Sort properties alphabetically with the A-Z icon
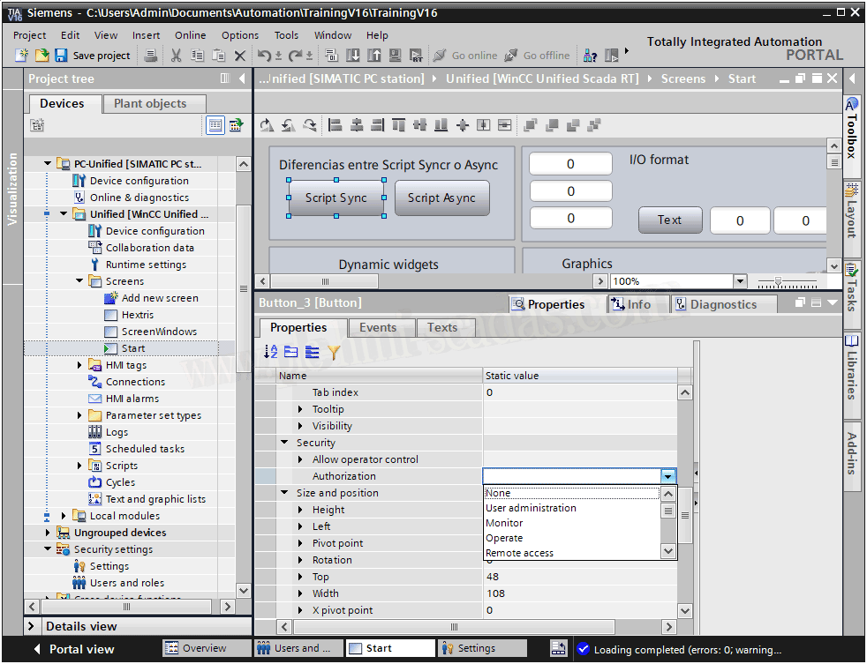Screen dimensions: 867x664 tap(270, 352)
